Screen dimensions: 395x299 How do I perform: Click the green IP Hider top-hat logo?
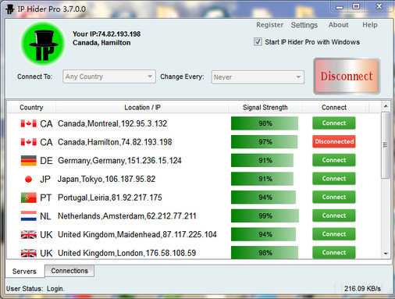[x=43, y=44]
